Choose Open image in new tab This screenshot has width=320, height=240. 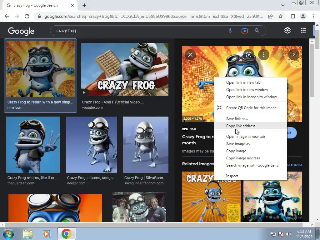point(251,137)
